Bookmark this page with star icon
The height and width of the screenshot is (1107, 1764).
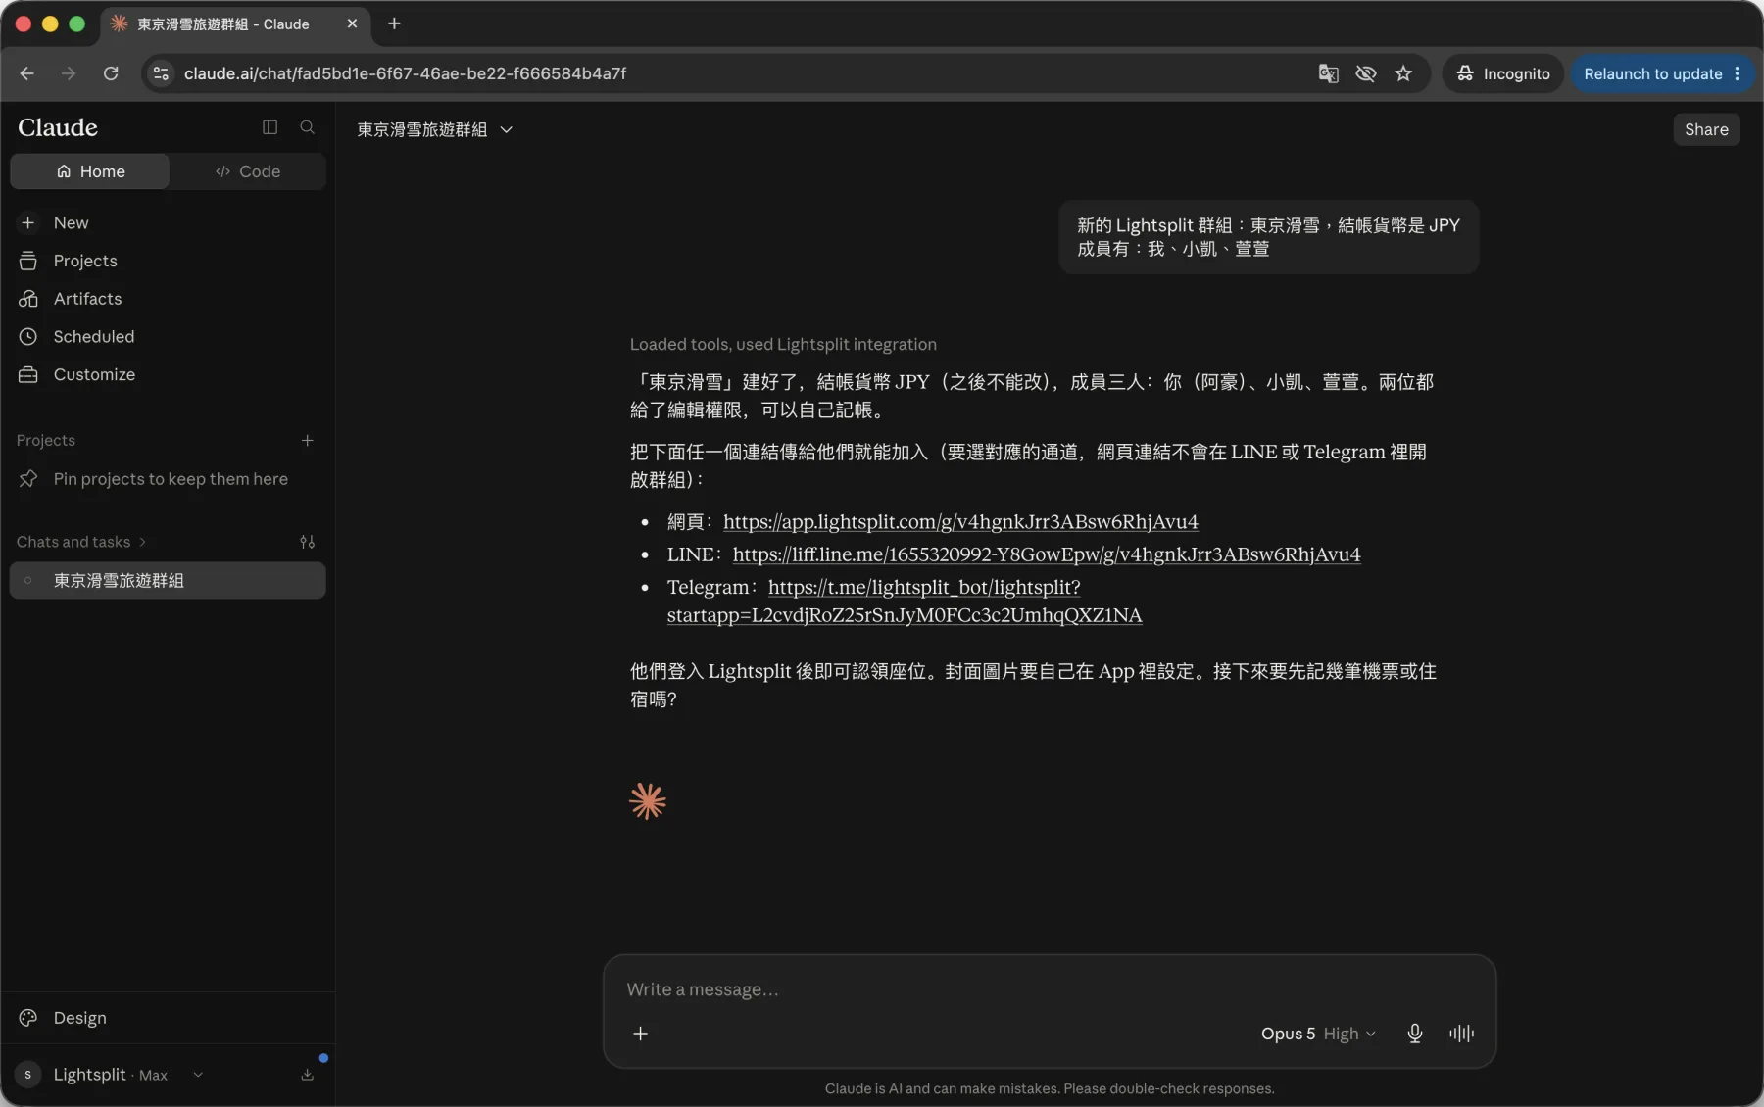1403,73
